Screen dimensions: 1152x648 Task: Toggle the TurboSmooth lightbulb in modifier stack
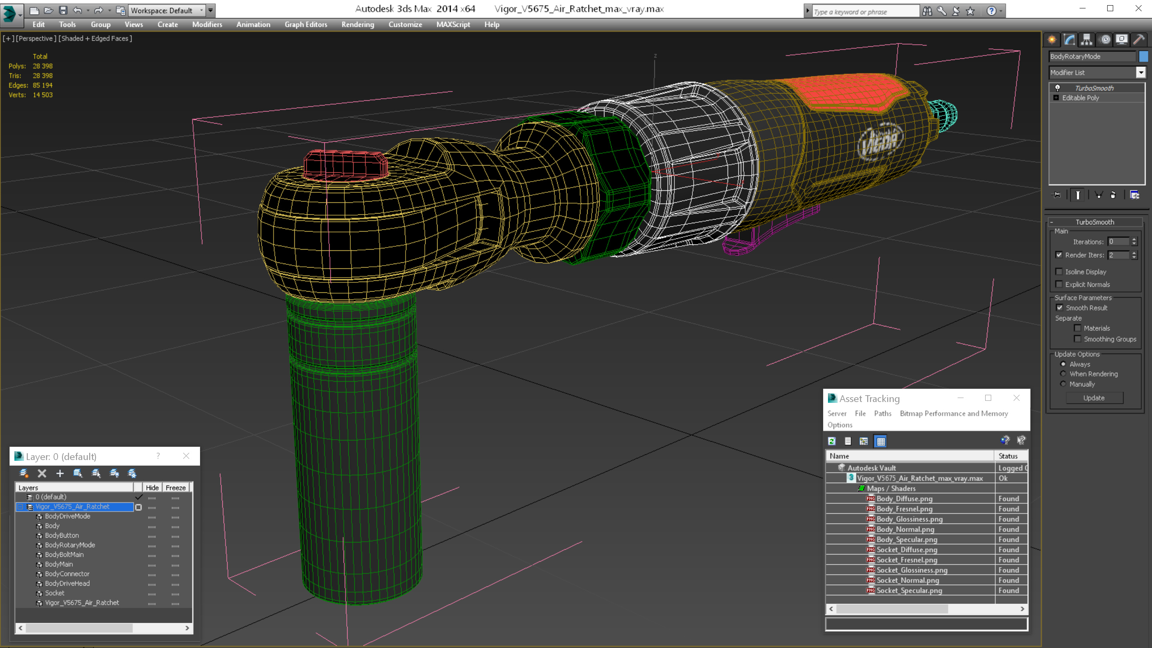click(1058, 88)
